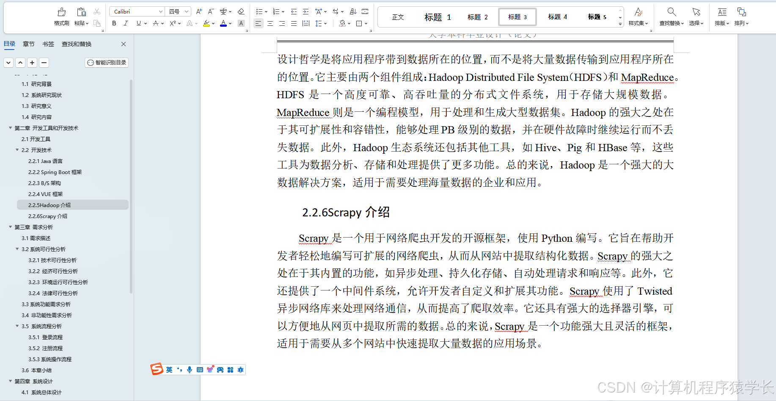Increase indent icon
The image size is (776, 401).
305,11
